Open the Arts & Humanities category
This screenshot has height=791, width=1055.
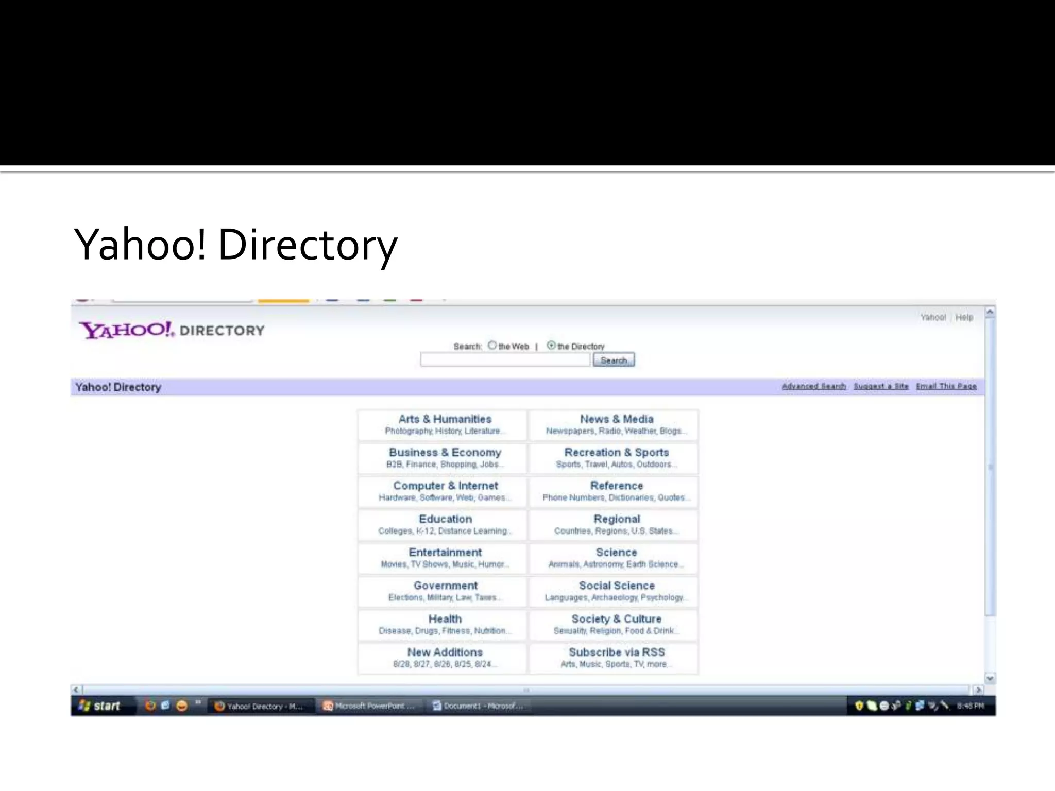445,419
